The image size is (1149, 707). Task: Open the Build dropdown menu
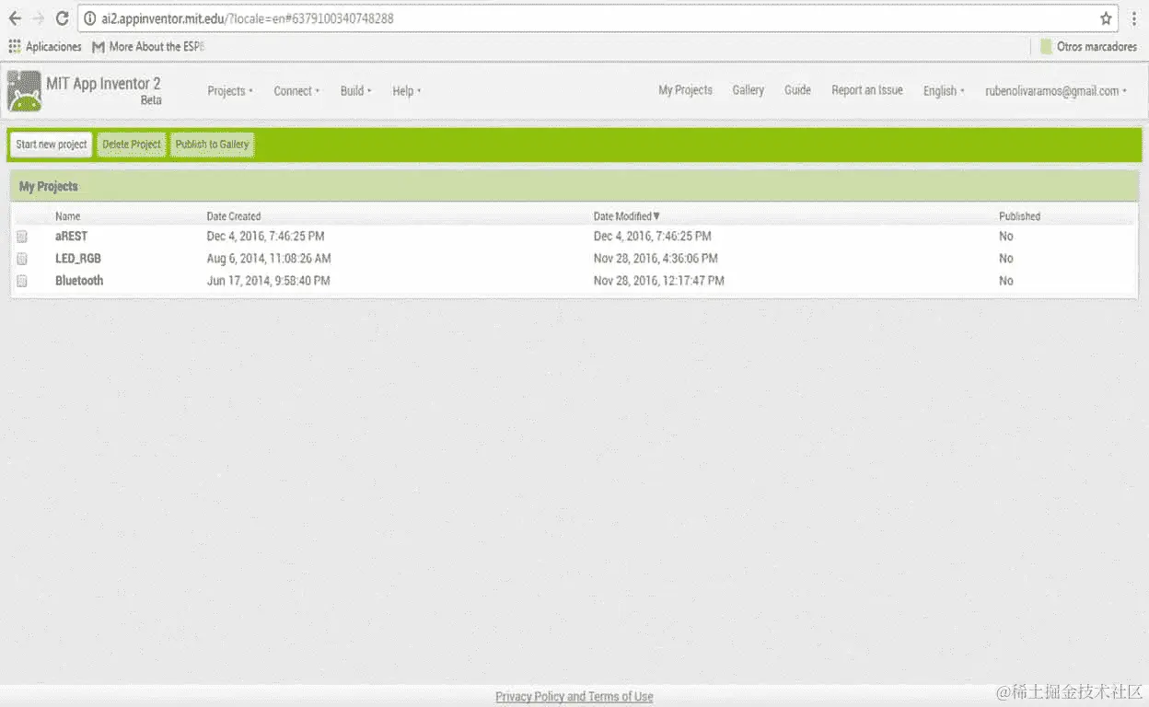(355, 91)
